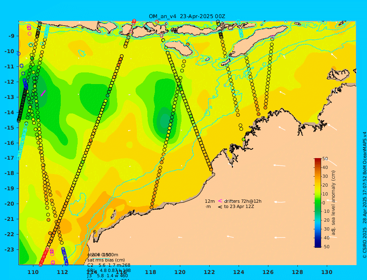Click longitude axis label "128"
Screen dimensions: 367x280
tap(297, 272)
